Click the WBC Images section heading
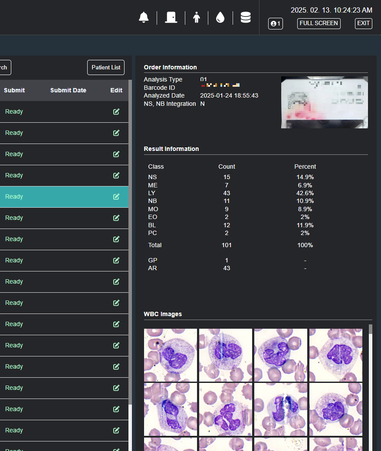 (x=163, y=314)
